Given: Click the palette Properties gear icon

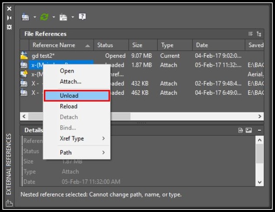Looking at the screenshot, I should (9, 27).
